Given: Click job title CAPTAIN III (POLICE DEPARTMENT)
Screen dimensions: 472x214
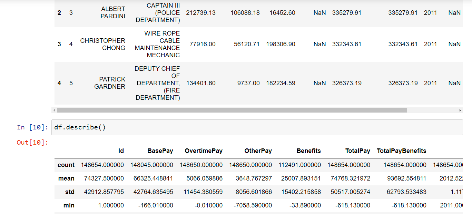Looking at the screenshot, I should pyautogui.click(x=158, y=13).
